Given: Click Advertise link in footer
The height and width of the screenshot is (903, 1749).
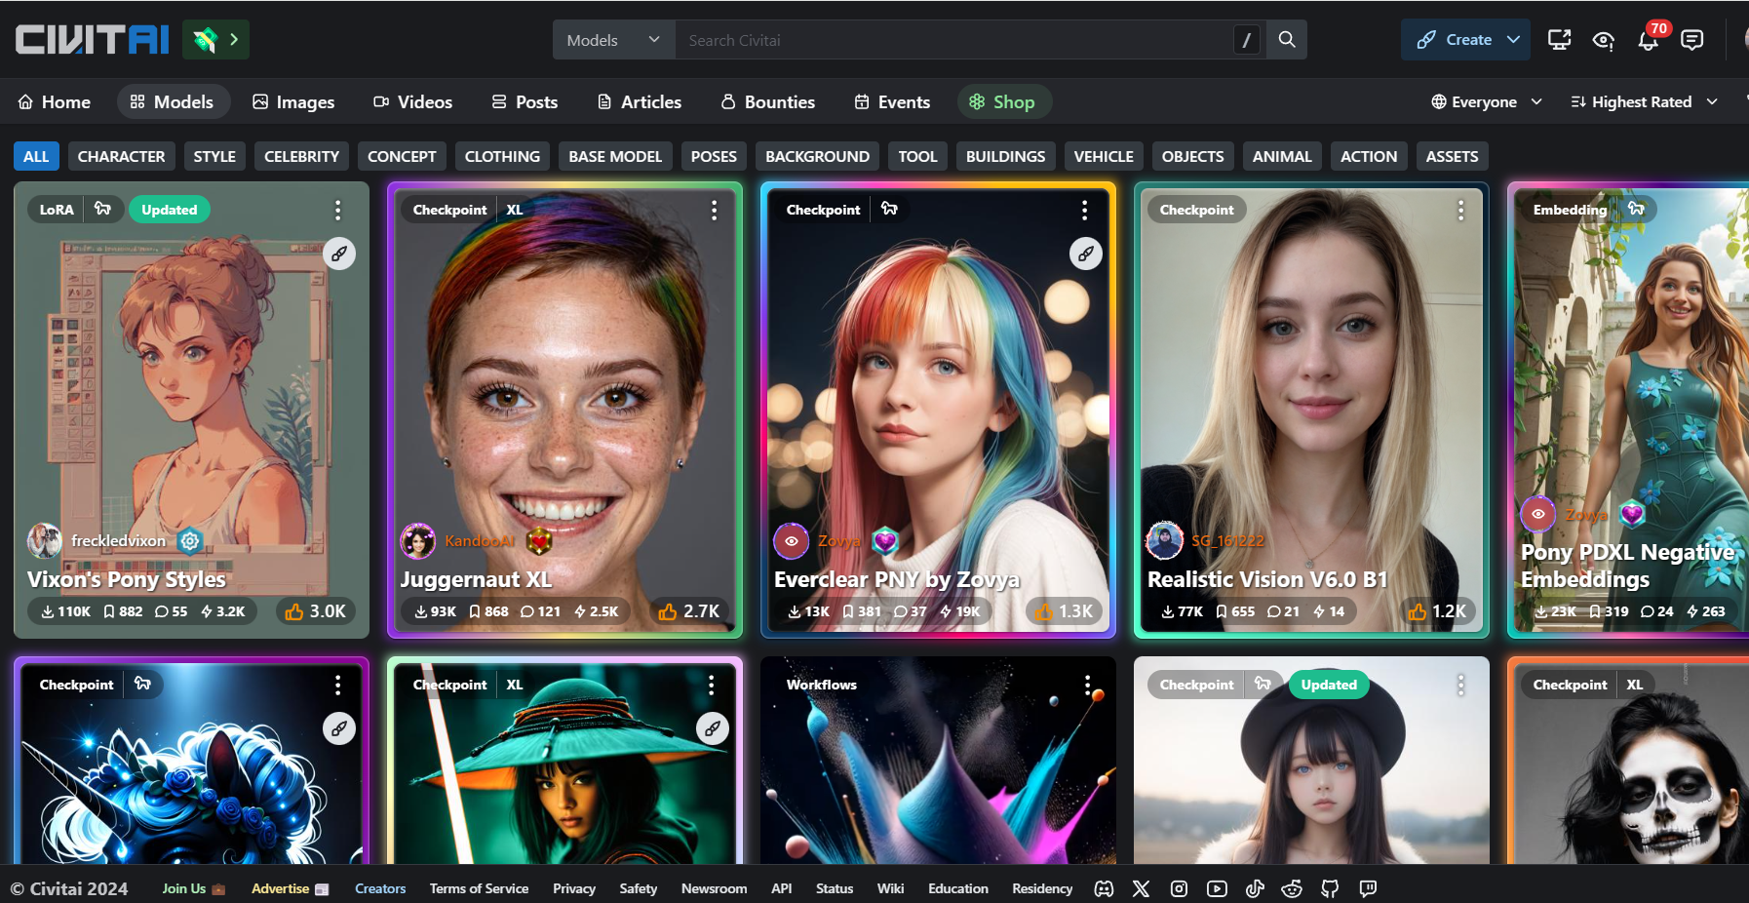Looking at the screenshot, I should click(290, 888).
